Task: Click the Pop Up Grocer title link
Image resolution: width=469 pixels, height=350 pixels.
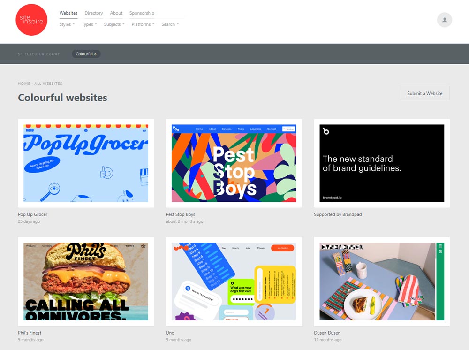Action: (x=33, y=214)
